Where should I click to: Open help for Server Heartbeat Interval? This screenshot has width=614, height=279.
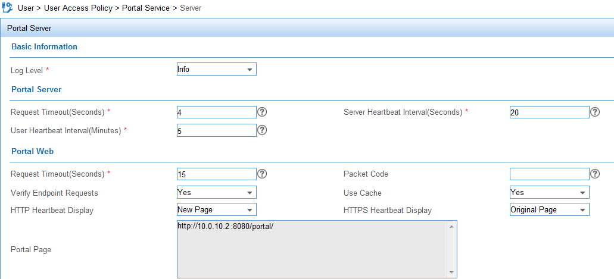coord(595,112)
